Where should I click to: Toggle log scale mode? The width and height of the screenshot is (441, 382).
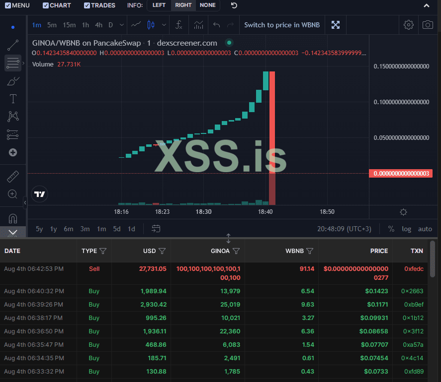(x=406, y=229)
